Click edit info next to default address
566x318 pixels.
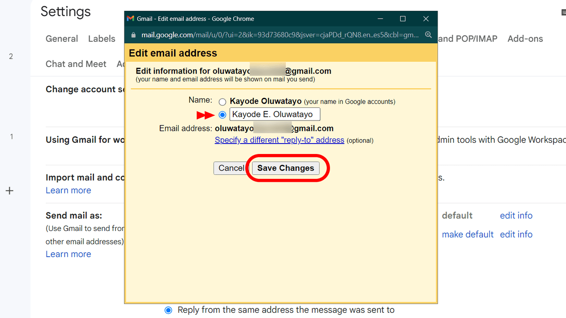[516, 215]
